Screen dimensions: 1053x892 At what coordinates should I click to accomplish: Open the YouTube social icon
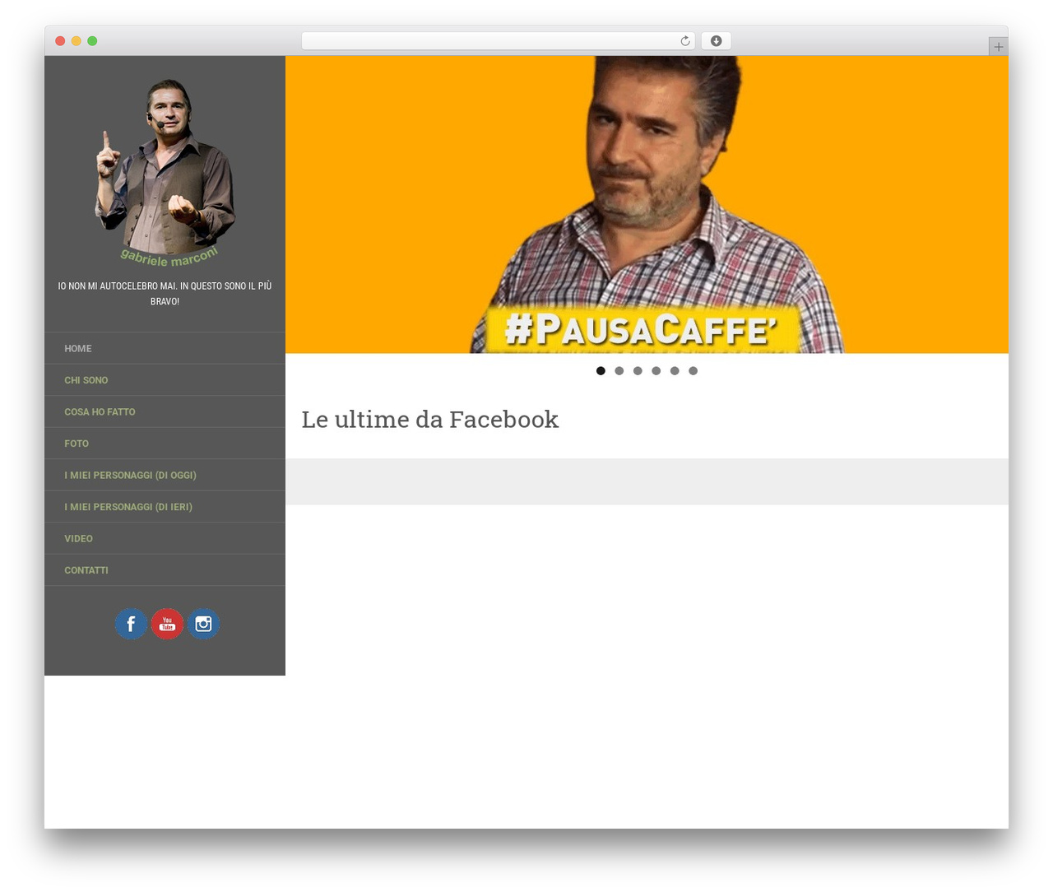[167, 624]
